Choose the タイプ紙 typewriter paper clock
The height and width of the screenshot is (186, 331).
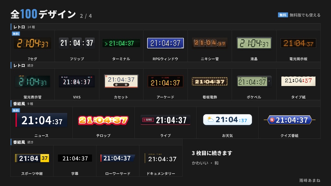click(298, 81)
